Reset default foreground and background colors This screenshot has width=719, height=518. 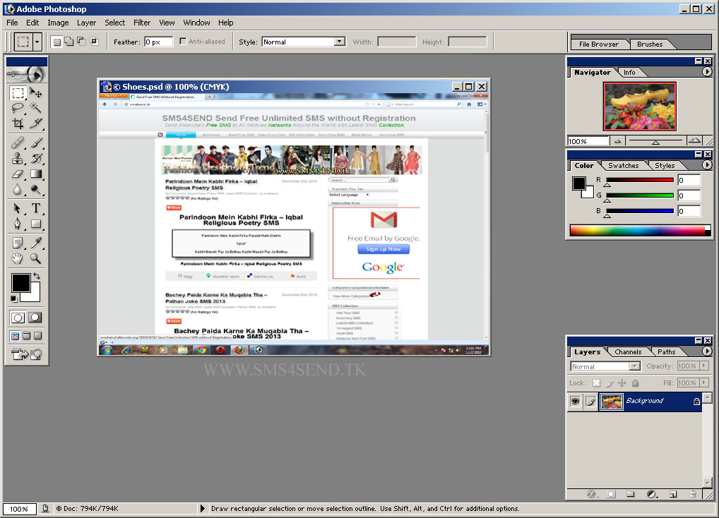14,299
